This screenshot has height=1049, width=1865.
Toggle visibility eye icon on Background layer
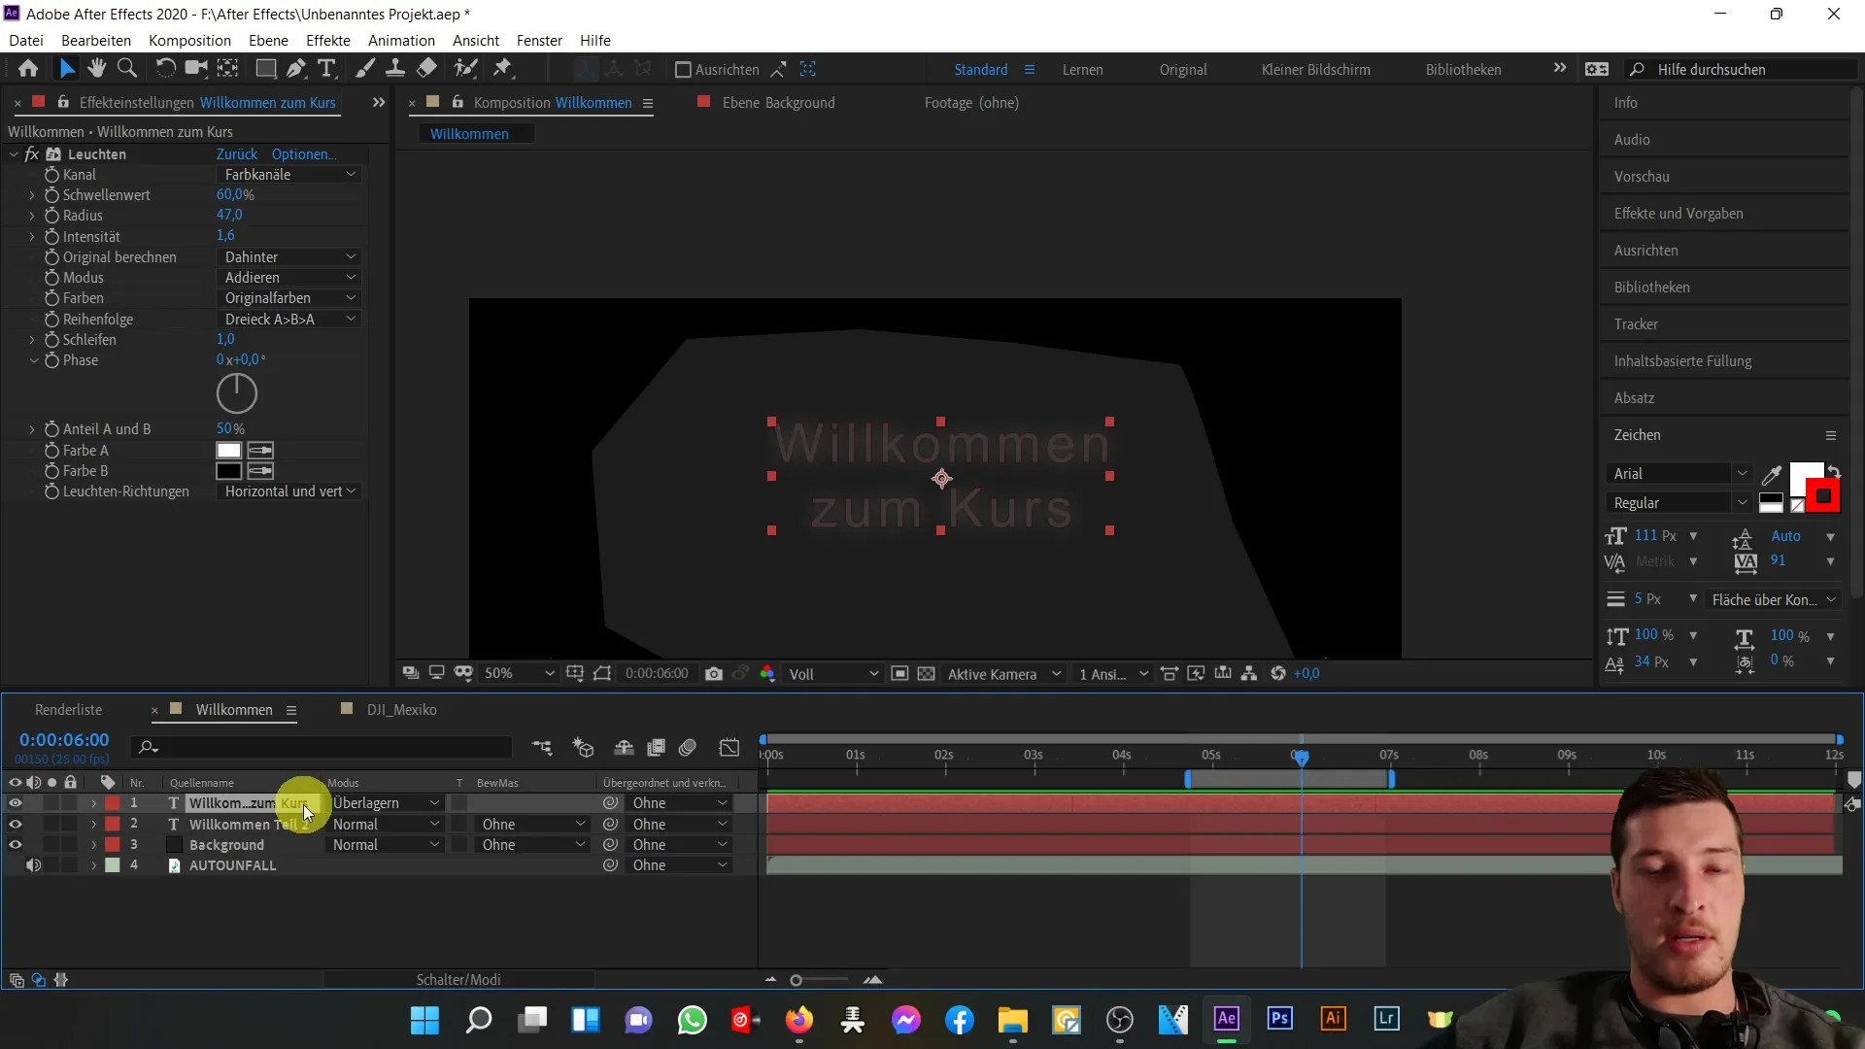(17, 844)
